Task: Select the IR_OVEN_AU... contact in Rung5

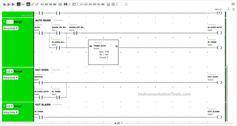Action: coord(58,48)
